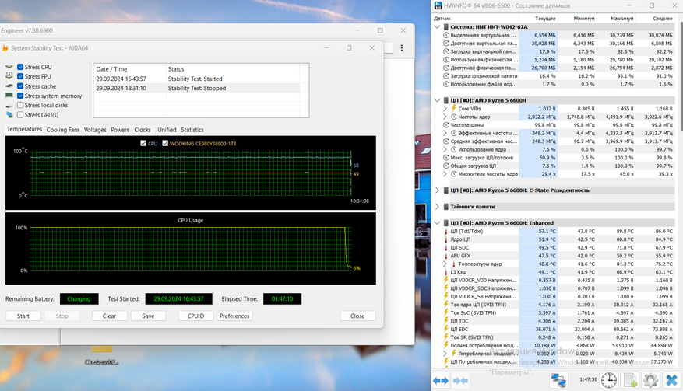
Task: Switch to Clocks tab
Action: click(143, 130)
